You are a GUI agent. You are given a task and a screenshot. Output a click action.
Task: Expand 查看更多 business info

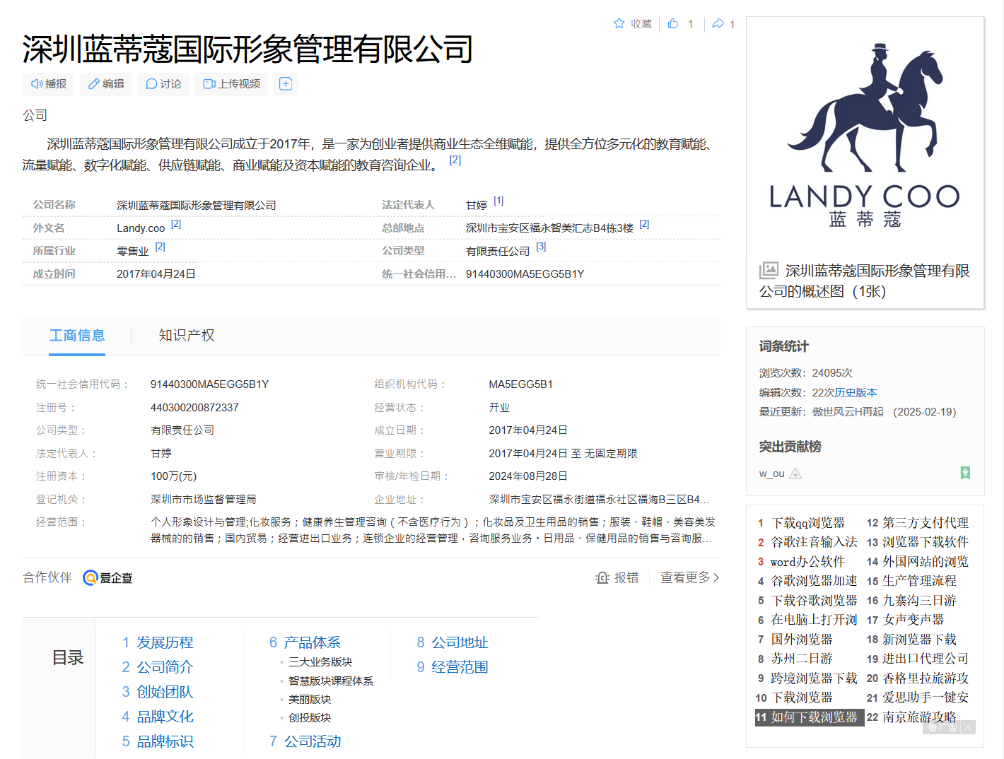(x=690, y=578)
